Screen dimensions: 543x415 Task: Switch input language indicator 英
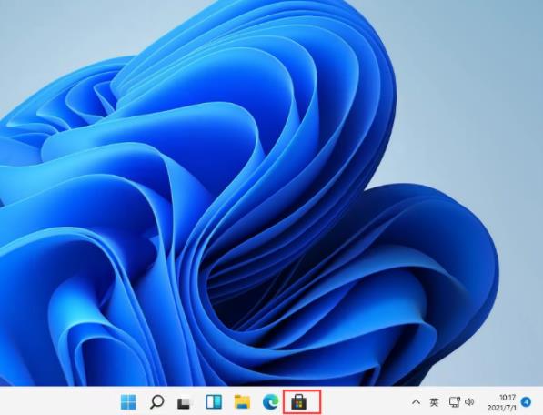click(434, 402)
